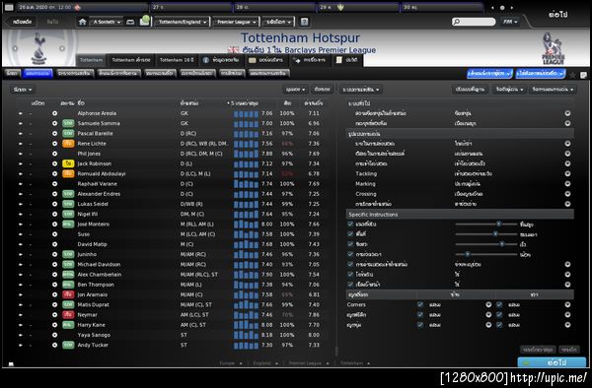Open the Tackling dropdown arrow
Image resolution: width=592 pixels, height=388 pixels.
(x=567, y=173)
